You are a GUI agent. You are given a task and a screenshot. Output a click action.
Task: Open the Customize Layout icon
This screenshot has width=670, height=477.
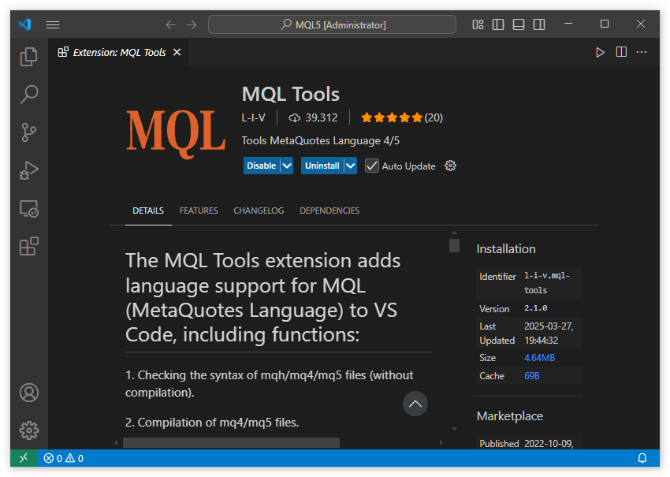(x=478, y=24)
